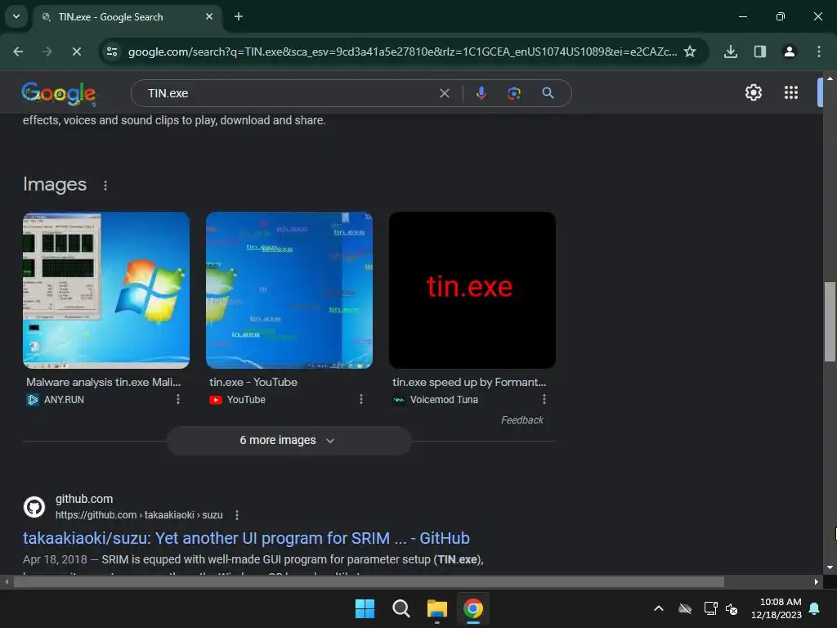Click the scroll up arrow
The image size is (837, 628).
coord(830,78)
